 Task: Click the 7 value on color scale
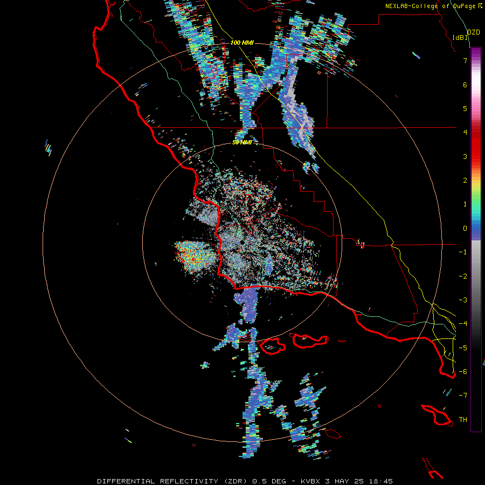(x=465, y=60)
